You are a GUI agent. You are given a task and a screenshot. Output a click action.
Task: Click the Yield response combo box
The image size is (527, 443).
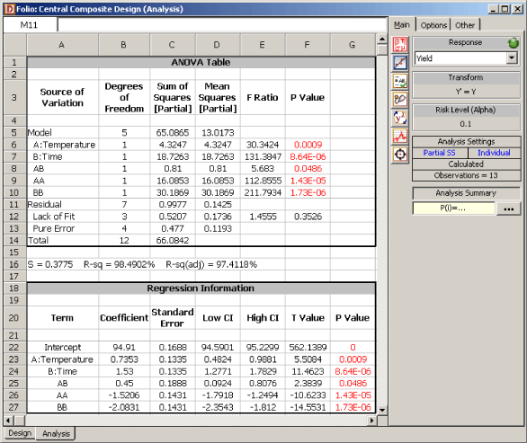click(x=466, y=58)
